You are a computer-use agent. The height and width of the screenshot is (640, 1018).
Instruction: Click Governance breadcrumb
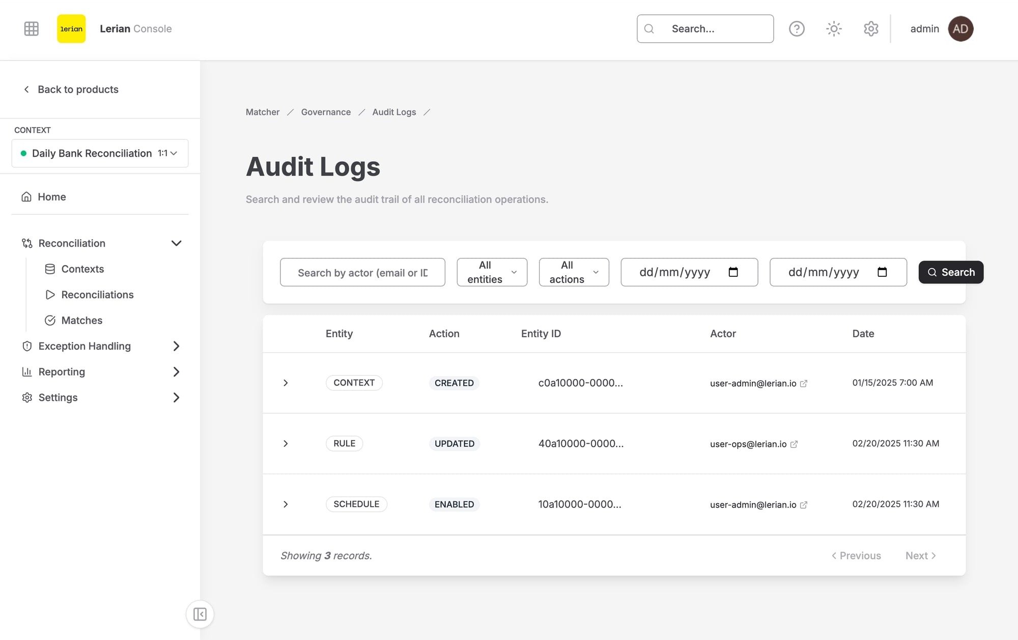click(x=326, y=112)
